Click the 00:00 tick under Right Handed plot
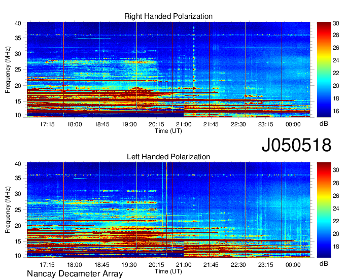345x280 pixels. tap(293, 124)
